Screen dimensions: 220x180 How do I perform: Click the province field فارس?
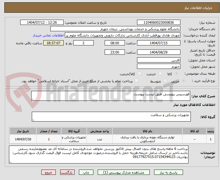pos(158,60)
